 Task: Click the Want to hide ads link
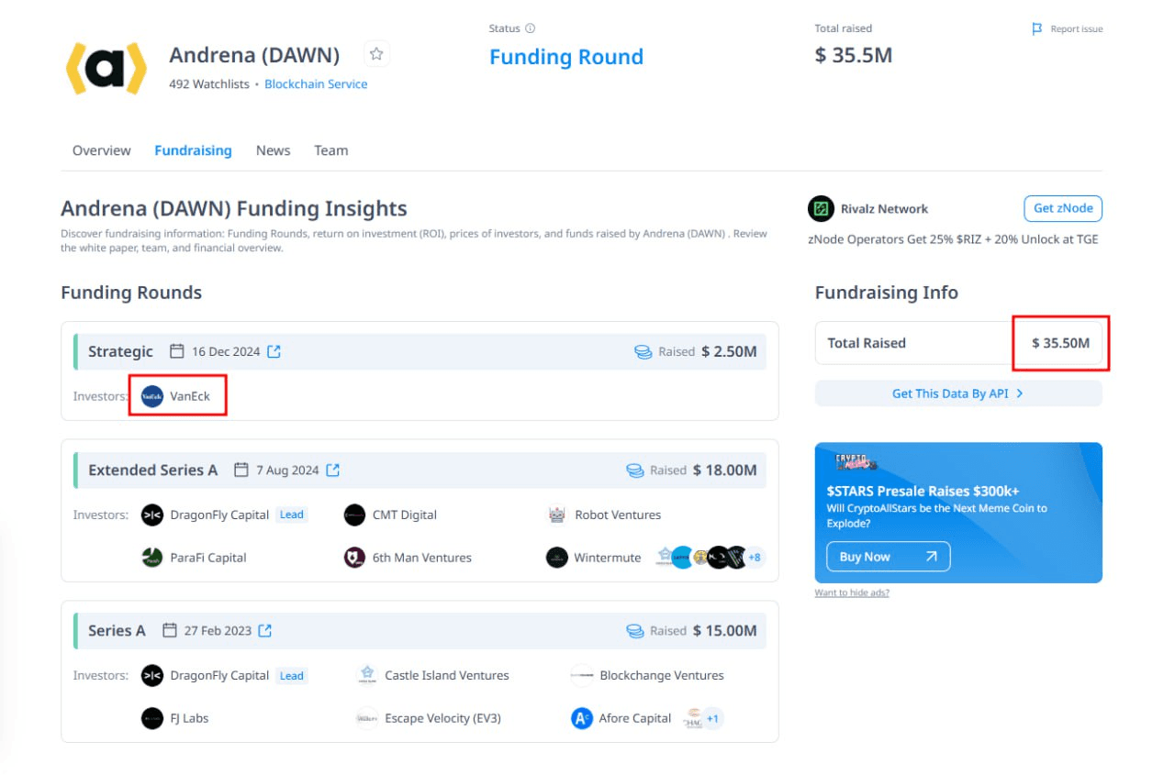pyautogui.click(x=852, y=592)
